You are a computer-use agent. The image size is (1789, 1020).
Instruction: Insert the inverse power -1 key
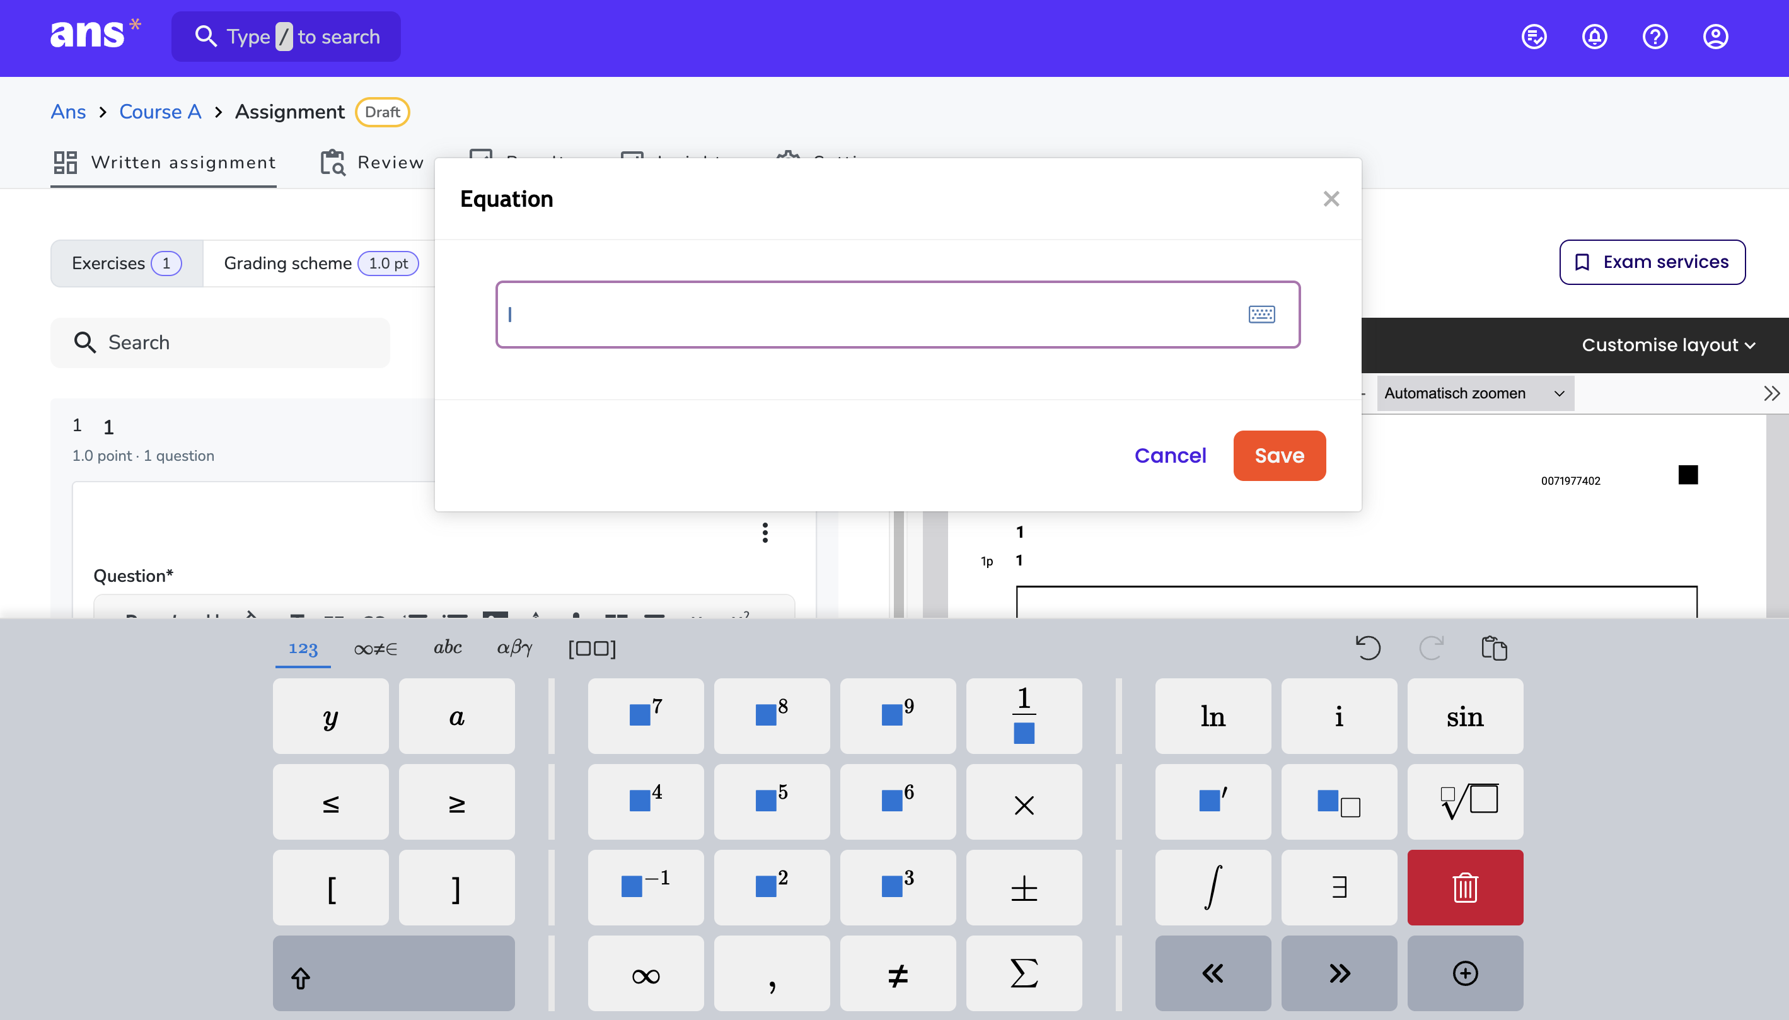646,888
